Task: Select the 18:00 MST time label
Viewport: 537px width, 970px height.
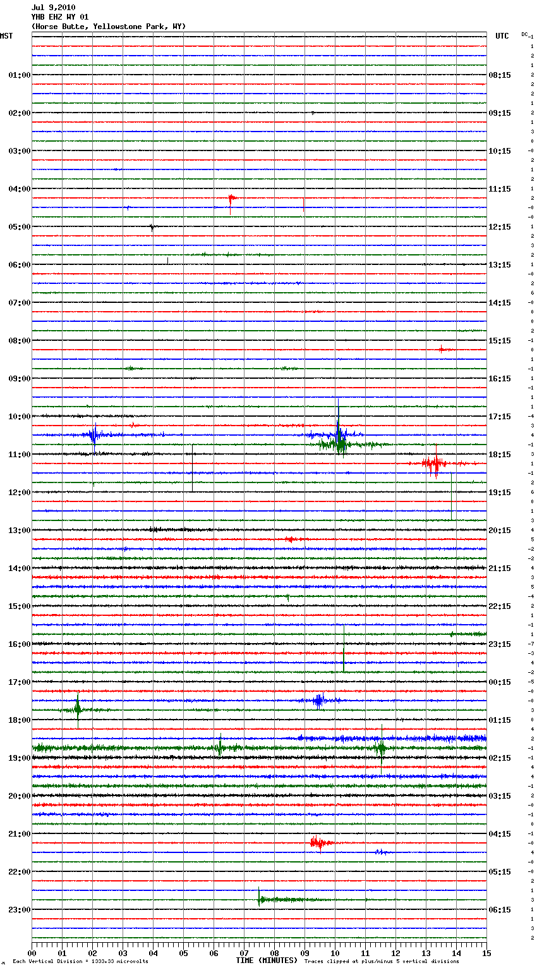Action: tap(20, 720)
